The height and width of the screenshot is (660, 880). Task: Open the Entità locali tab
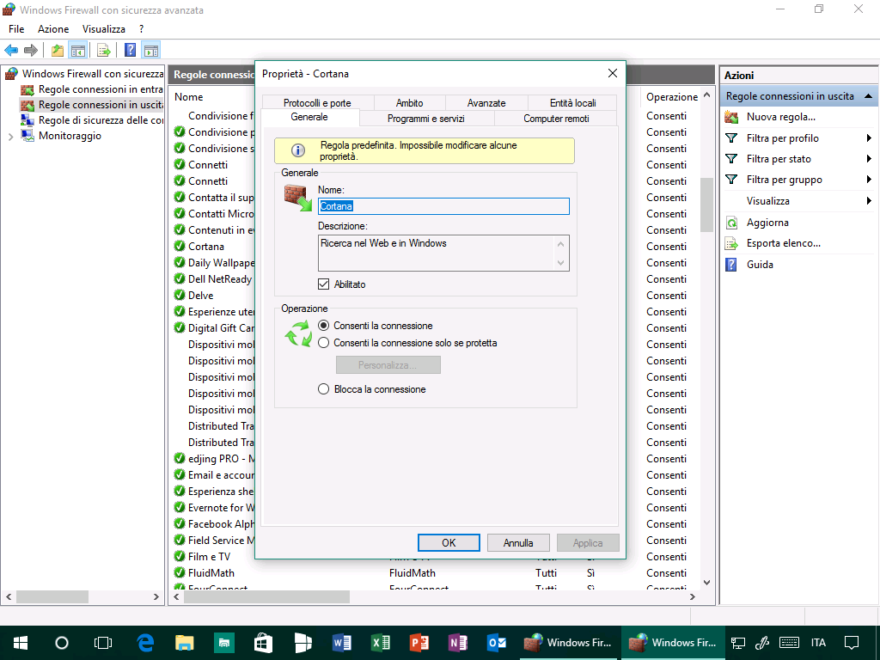point(572,103)
